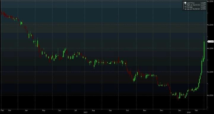The image size is (214, 114).
Task: Click the High marker icon in legend
Action: [185, 5]
